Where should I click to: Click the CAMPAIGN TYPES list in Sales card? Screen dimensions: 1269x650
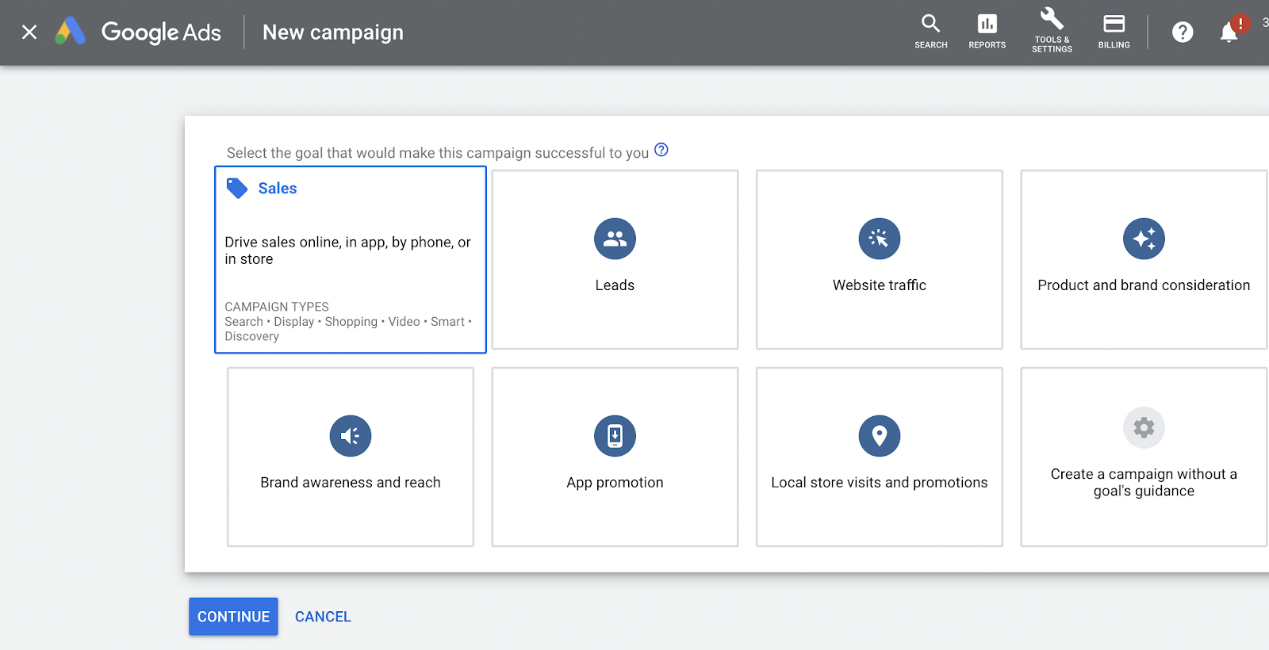coord(348,322)
